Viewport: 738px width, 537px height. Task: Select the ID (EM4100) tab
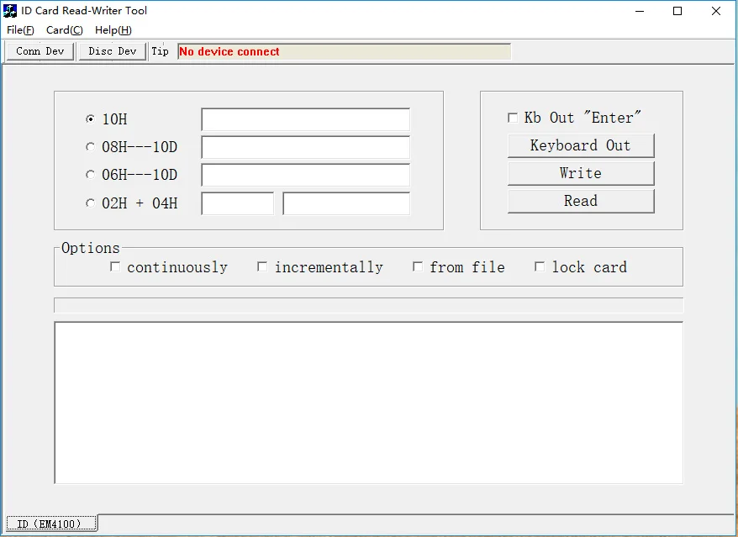[x=51, y=524]
